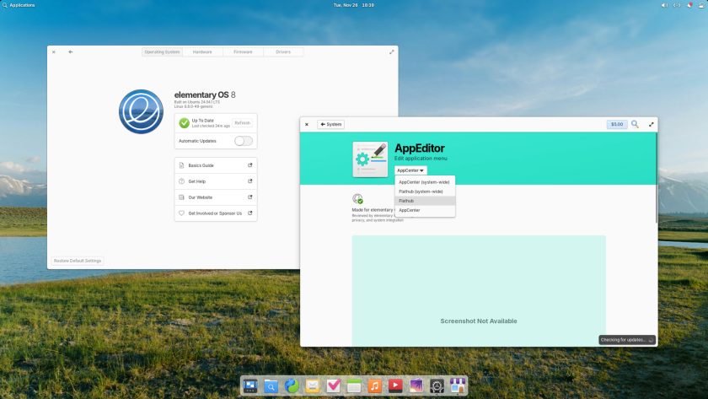Open the Our Website link
Image resolution: width=708 pixels, height=399 pixels.
(216, 197)
